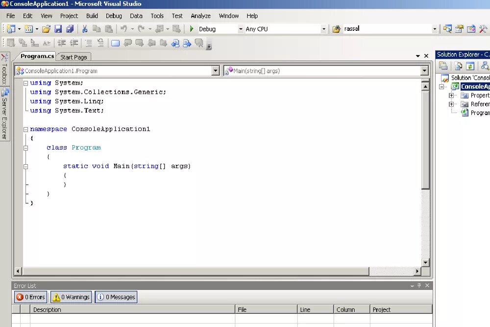The height and width of the screenshot is (327, 490).
Task: Click the Save All icon
Action: (x=70, y=29)
